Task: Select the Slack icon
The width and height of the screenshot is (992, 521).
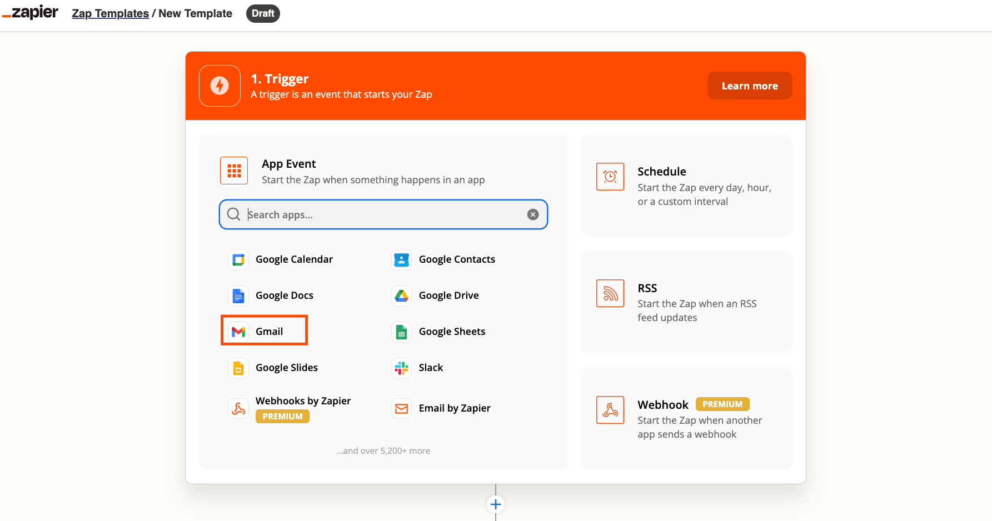Action: coord(401,368)
